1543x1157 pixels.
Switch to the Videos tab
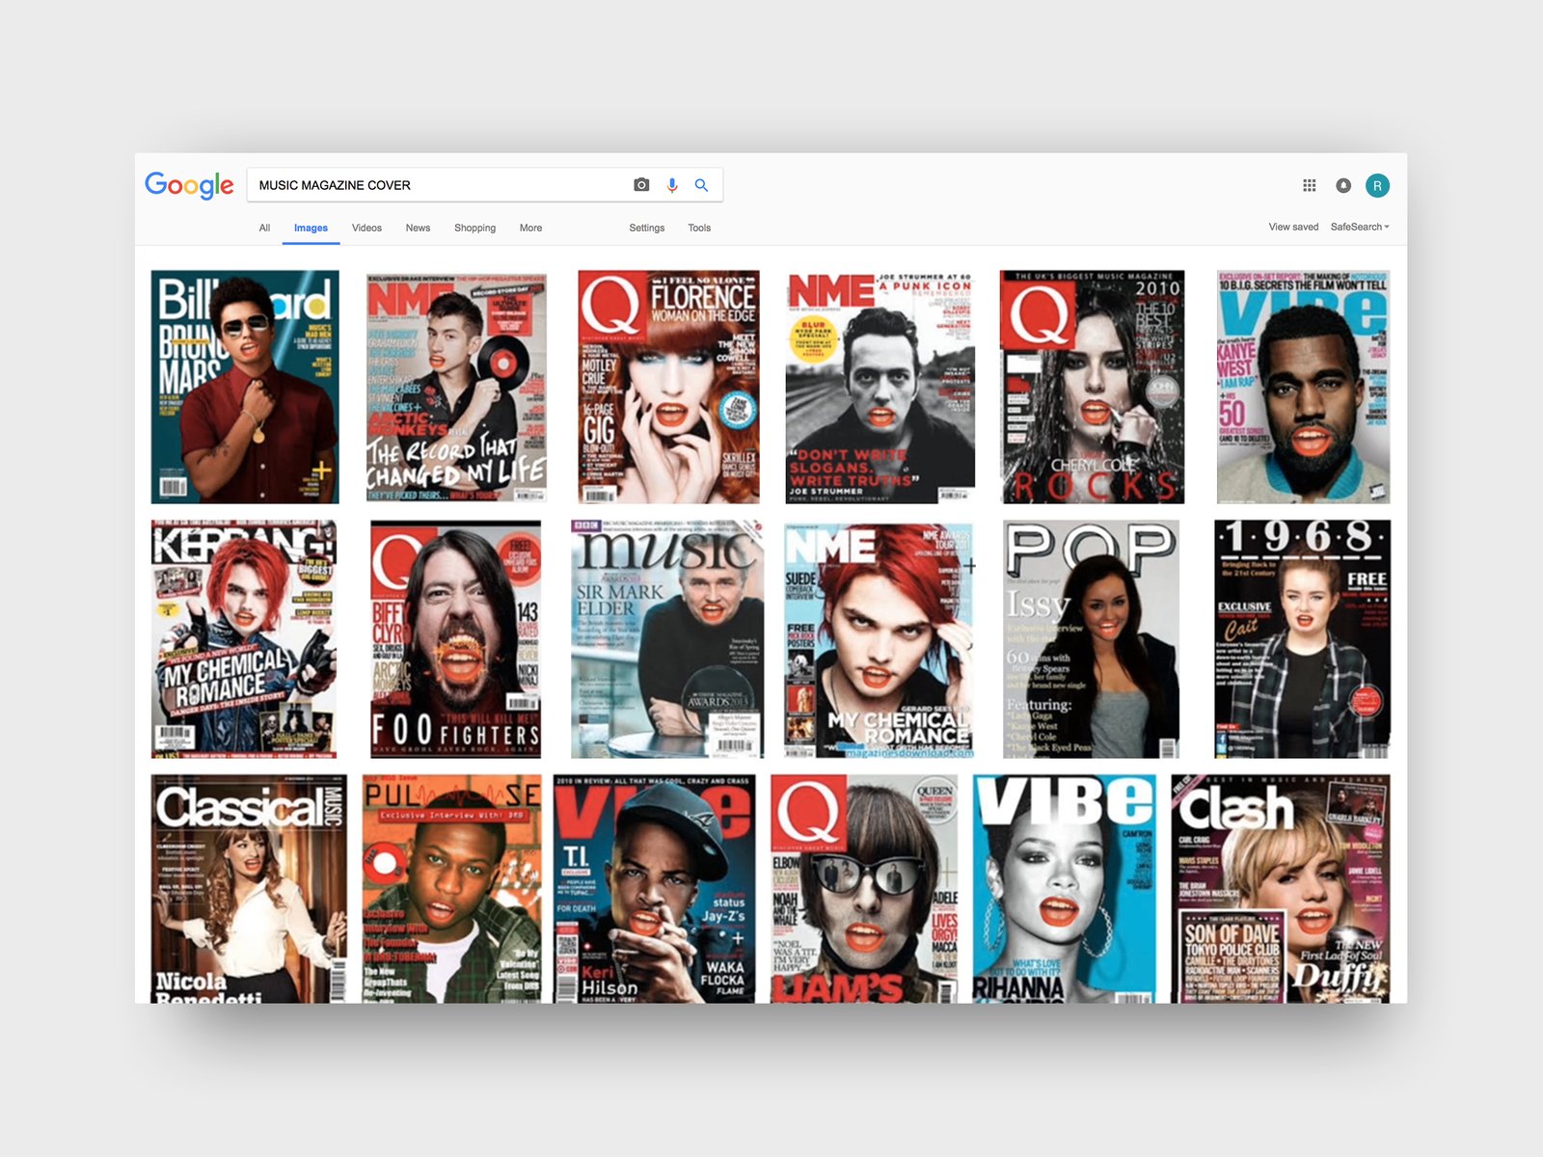pyautogui.click(x=366, y=229)
